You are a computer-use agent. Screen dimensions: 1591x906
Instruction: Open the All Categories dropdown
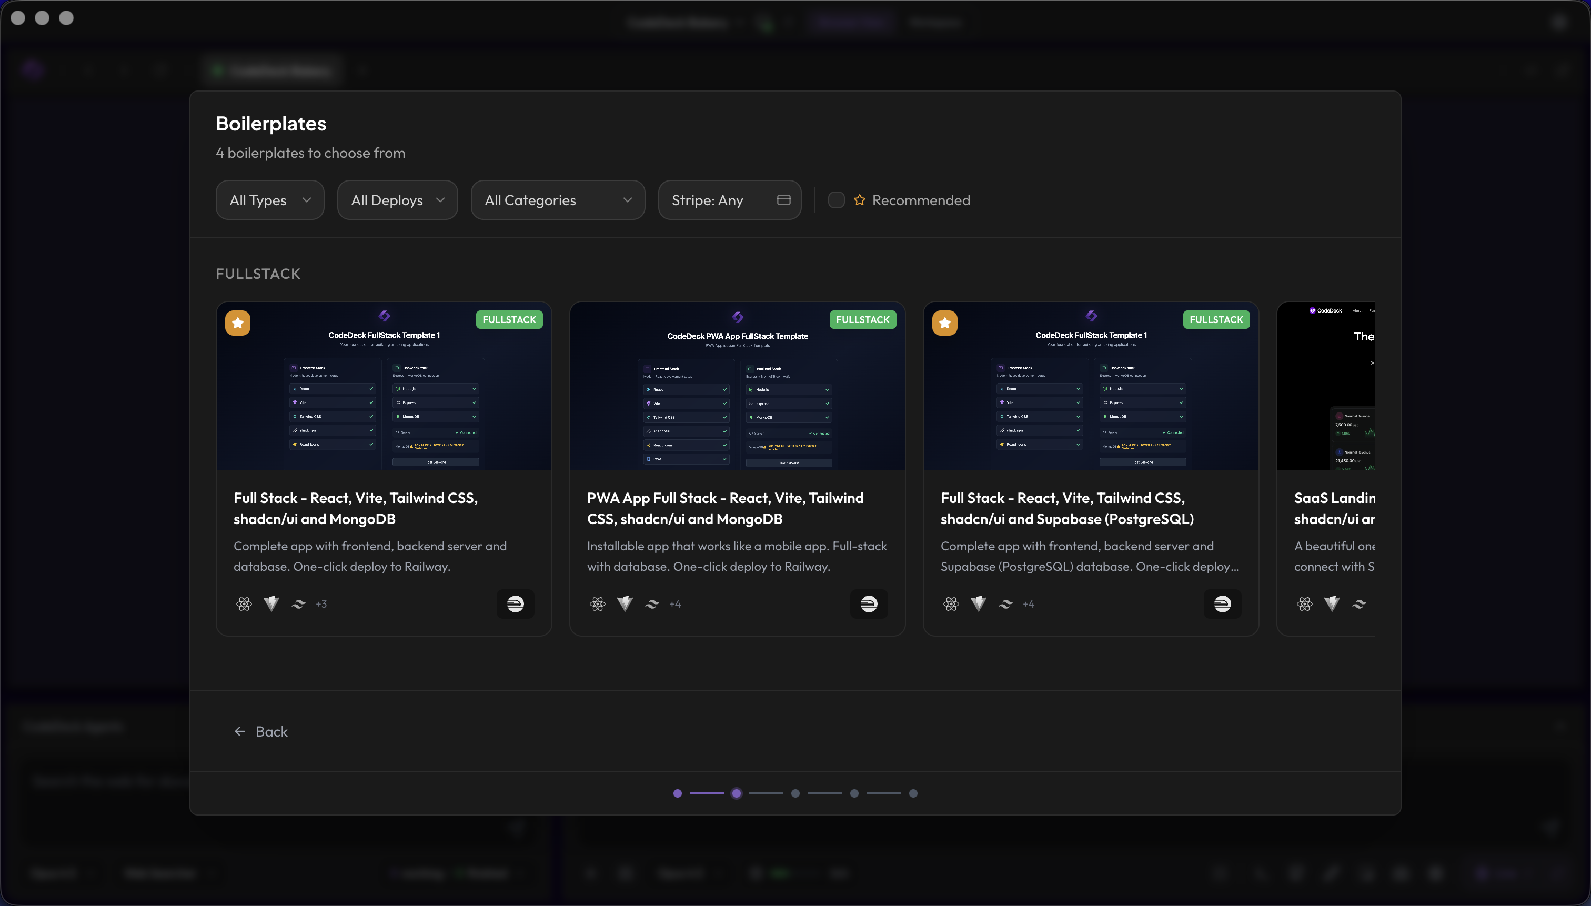click(x=558, y=200)
